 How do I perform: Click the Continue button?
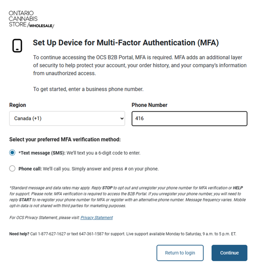[229, 253]
